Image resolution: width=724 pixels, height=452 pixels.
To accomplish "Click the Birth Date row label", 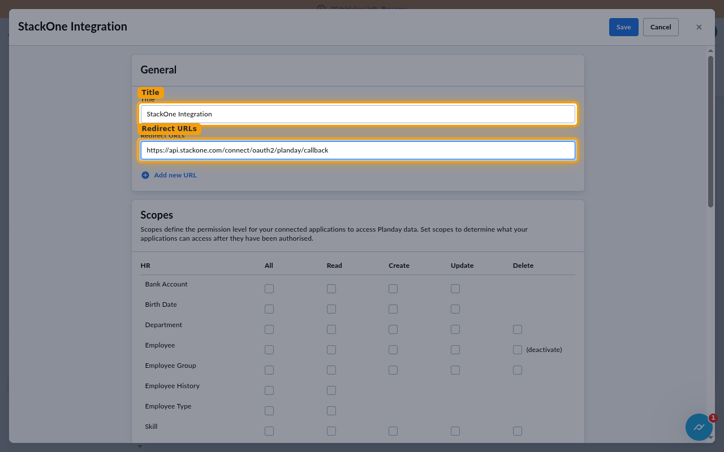I will tap(161, 305).
